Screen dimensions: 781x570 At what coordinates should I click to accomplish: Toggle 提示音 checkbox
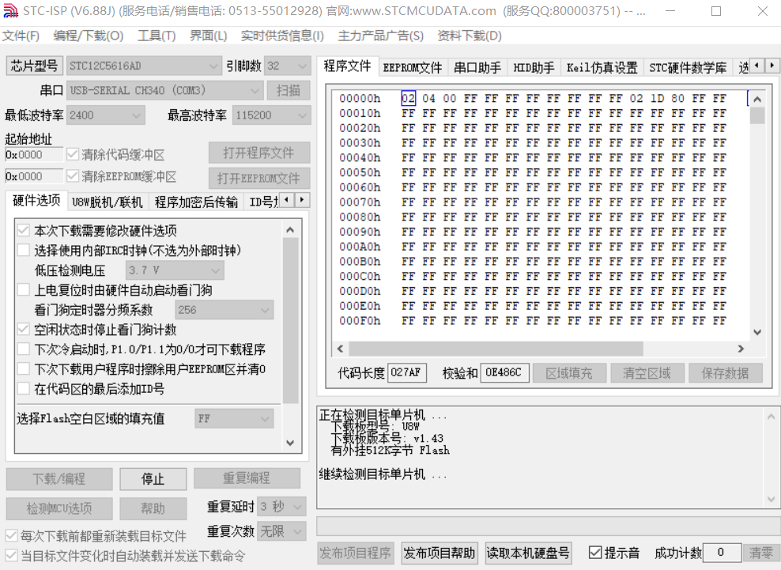pos(594,552)
